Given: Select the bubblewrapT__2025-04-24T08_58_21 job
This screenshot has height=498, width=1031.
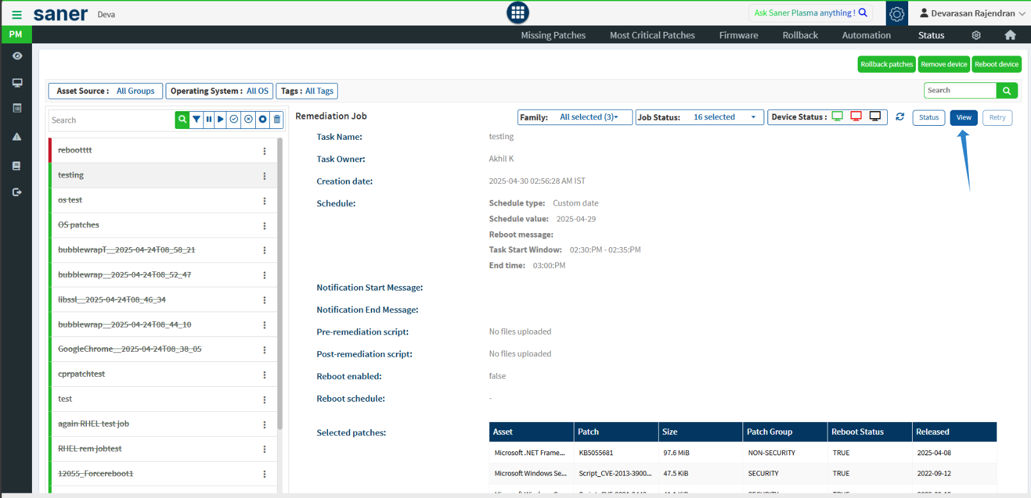Looking at the screenshot, I should 163,250.
